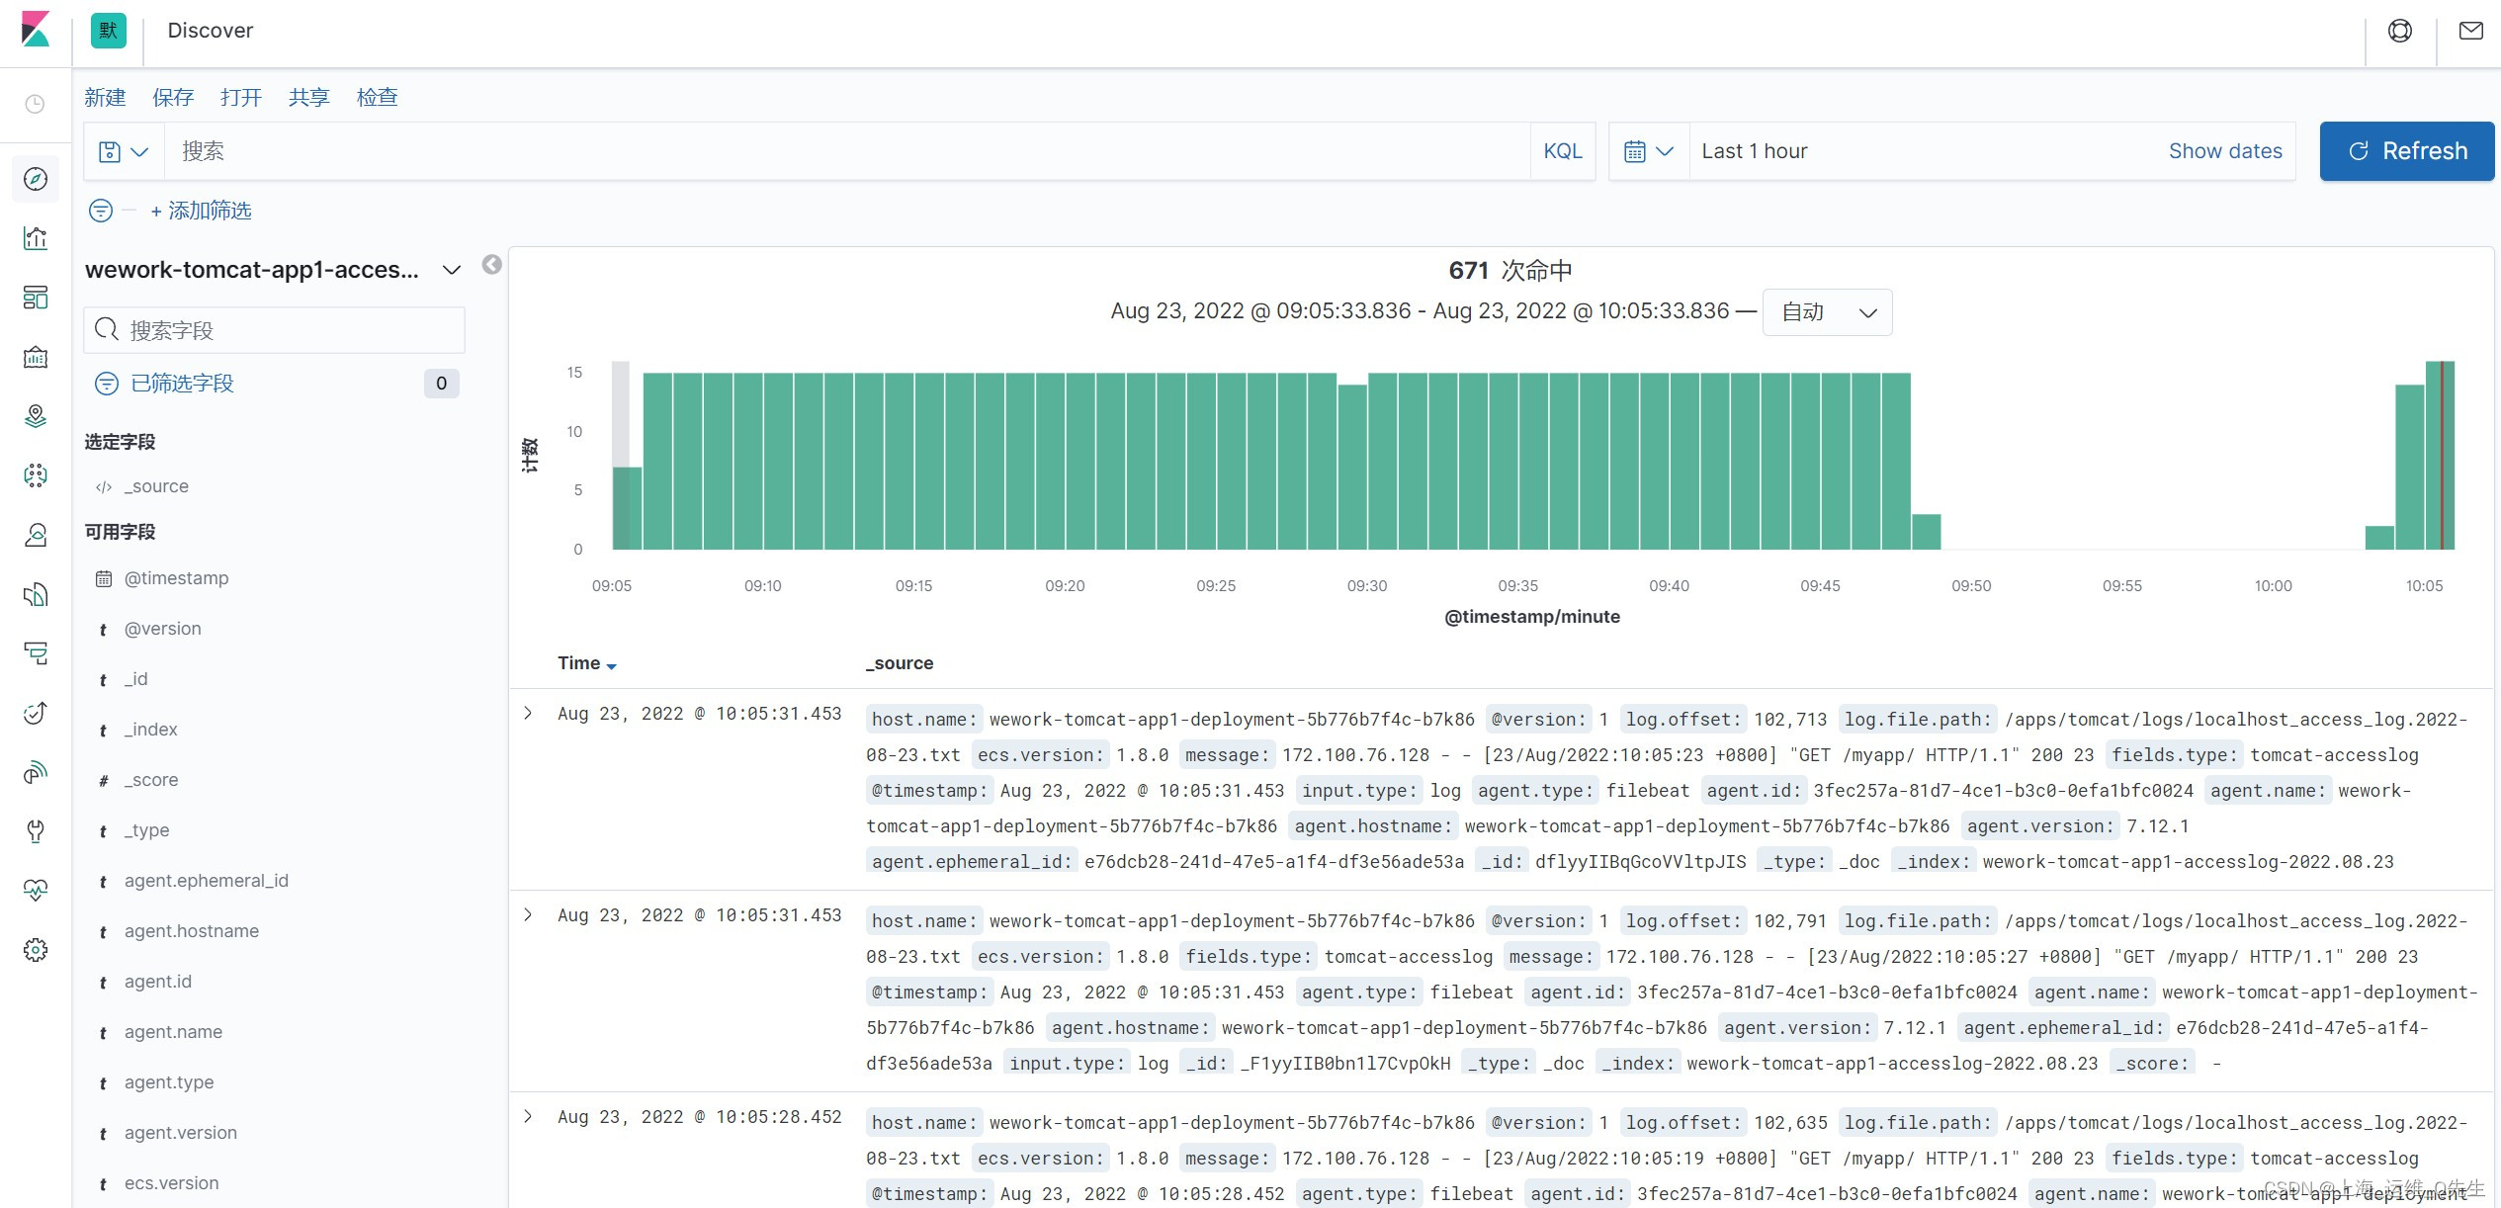Focus the 搜索 query input
Image resolution: width=2501 pixels, height=1208 pixels.
click(x=847, y=151)
